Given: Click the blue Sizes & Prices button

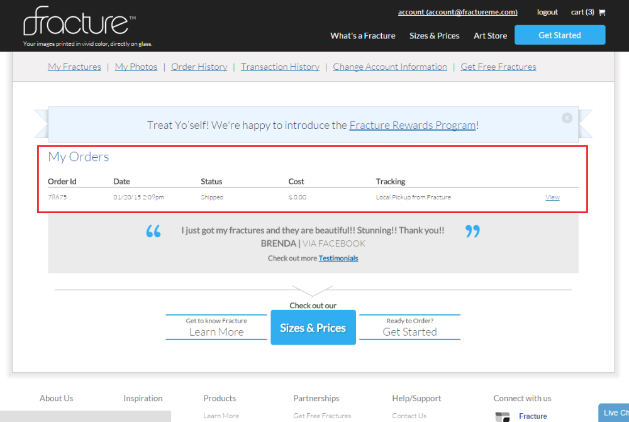Looking at the screenshot, I should click(313, 327).
